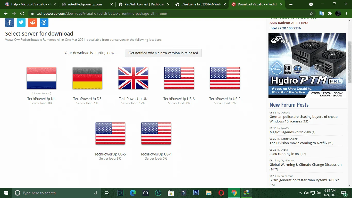Open the Magic: Legends - first view post

[290, 132]
